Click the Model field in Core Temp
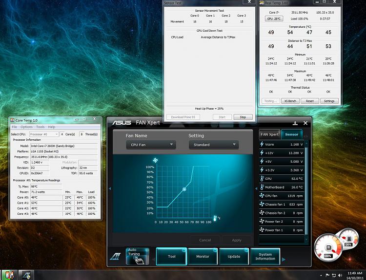The width and height of the screenshot is (366, 280). tap(64, 146)
